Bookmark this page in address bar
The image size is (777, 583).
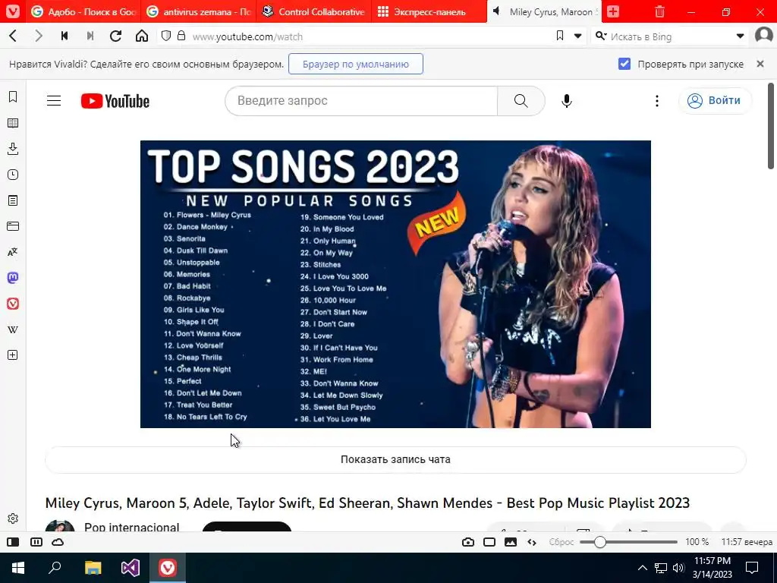coord(560,36)
